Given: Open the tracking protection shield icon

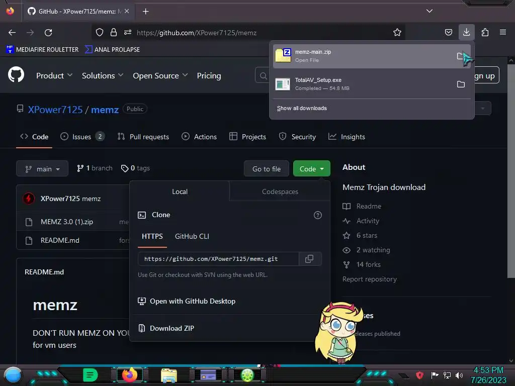Looking at the screenshot, I should coord(100,32).
